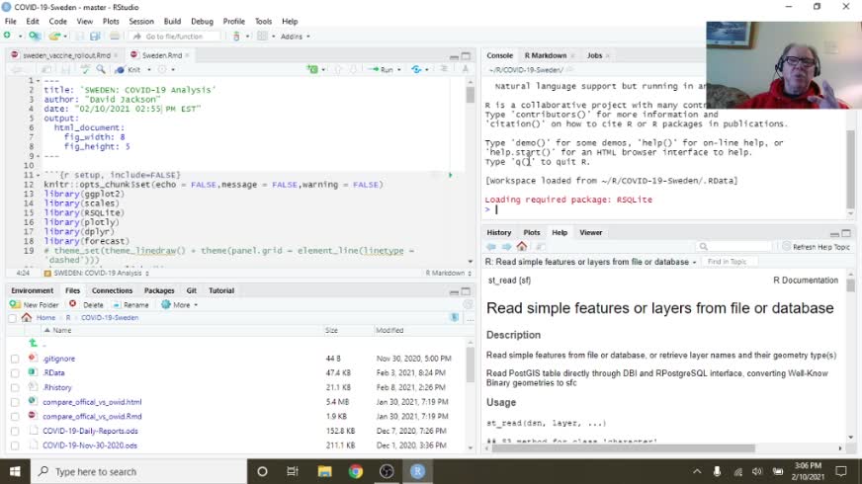Open the Addins dropdown
This screenshot has width=862, height=484.
(295, 37)
